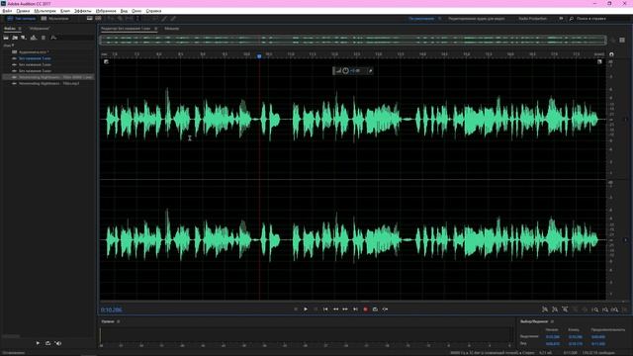Expand the workspaces overflow chevron
The width and height of the screenshot is (633, 356).
click(561, 19)
